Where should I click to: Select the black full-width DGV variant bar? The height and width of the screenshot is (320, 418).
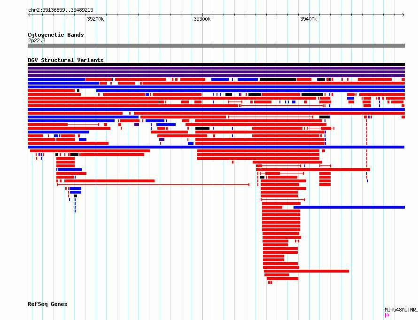tap(216, 64)
